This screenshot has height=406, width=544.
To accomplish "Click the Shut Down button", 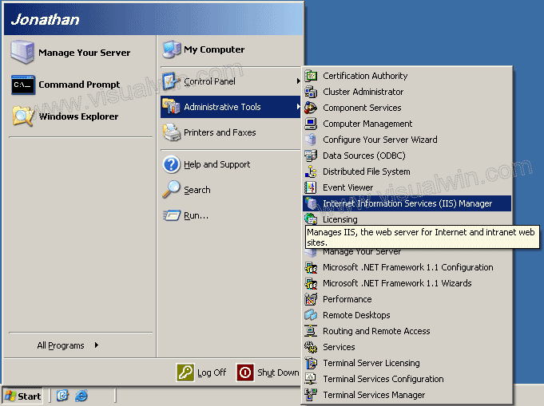I will point(268,372).
